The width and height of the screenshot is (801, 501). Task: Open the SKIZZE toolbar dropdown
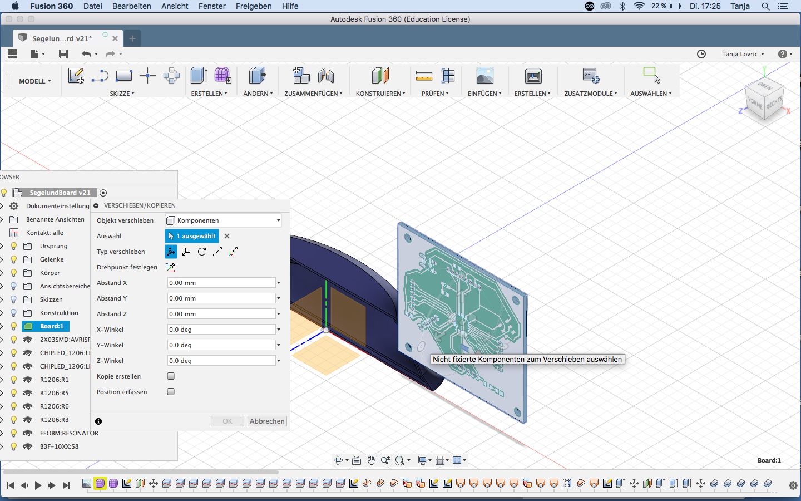pyautogui.click(x=122, y=94)
